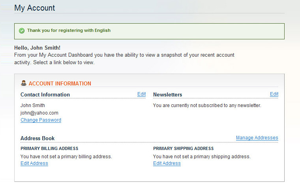Edit Address under Primary Shipping Address
300x185 pixels.
167,163
